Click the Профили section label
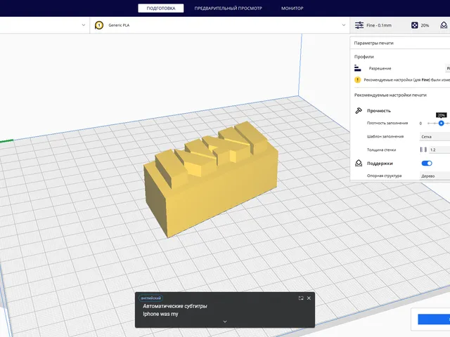Screen dimensions: 450x337 [364, 57]
